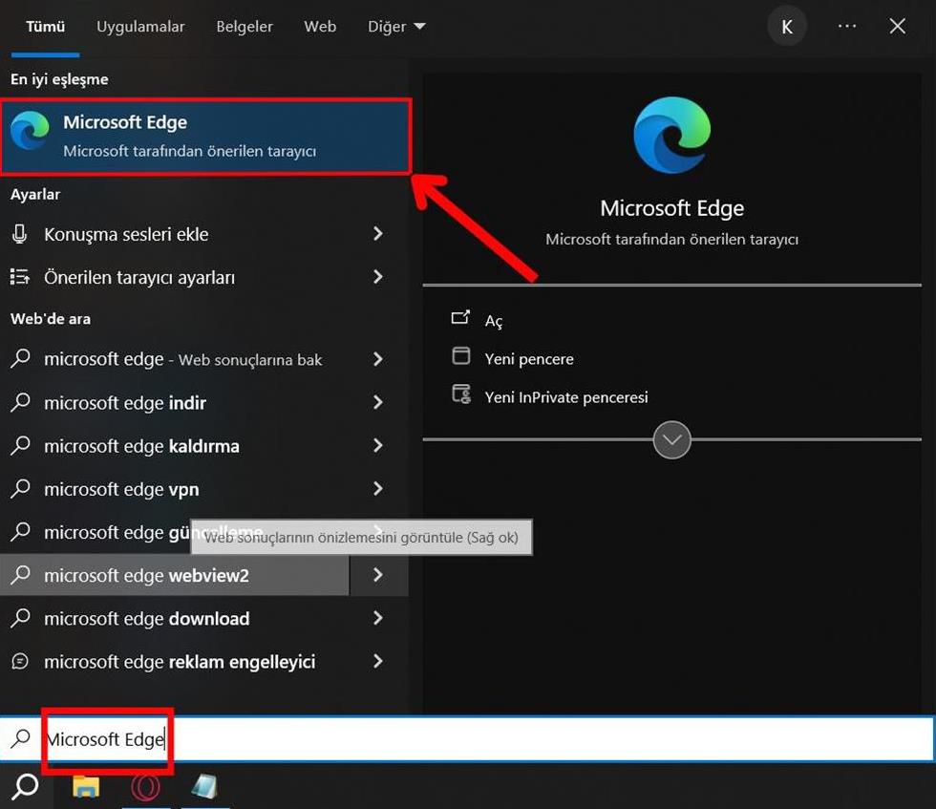Screen dimensions: 936x809
Task: Switch to the Belgeler tab
Action: point(245,27)
